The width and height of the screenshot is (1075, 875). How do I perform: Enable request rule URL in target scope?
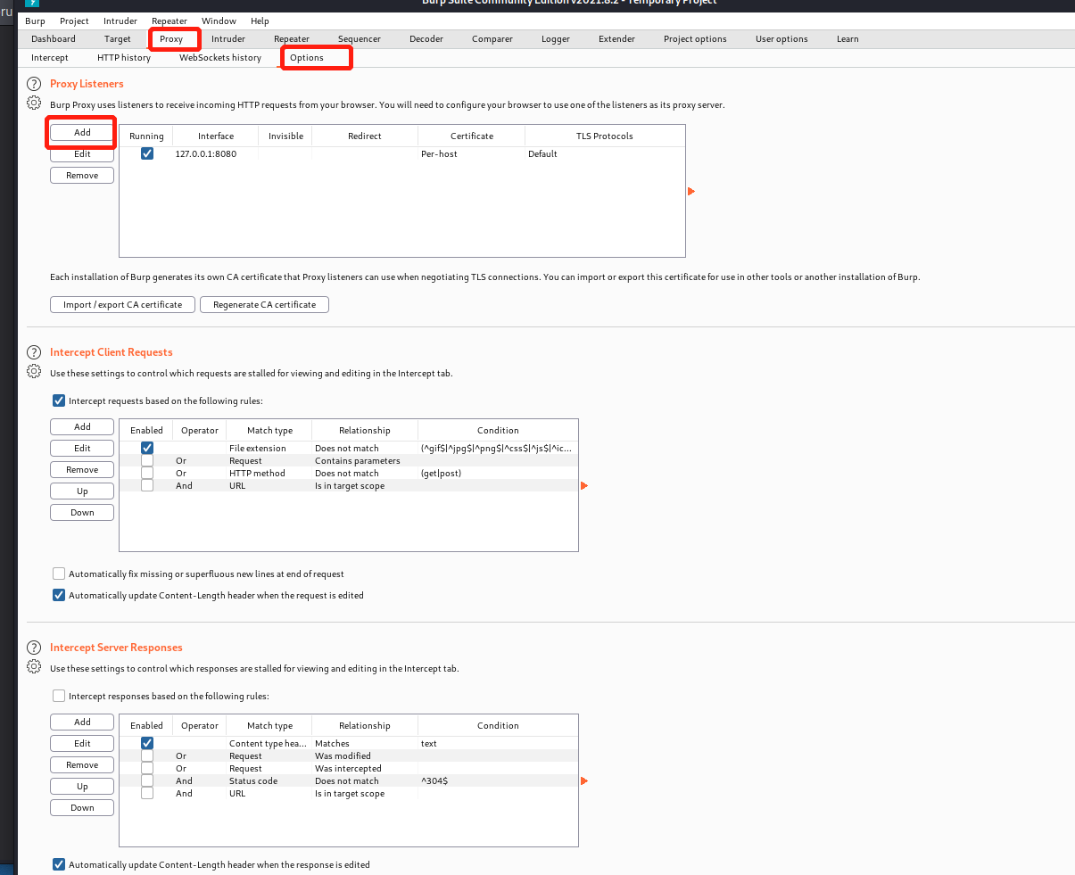[147, 485]
